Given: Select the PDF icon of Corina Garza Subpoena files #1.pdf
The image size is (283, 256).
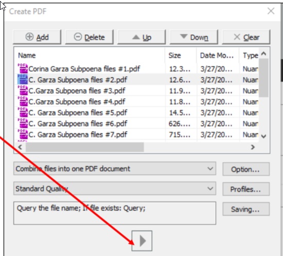Looking at the screenshot, I should [x=23, y=68].
